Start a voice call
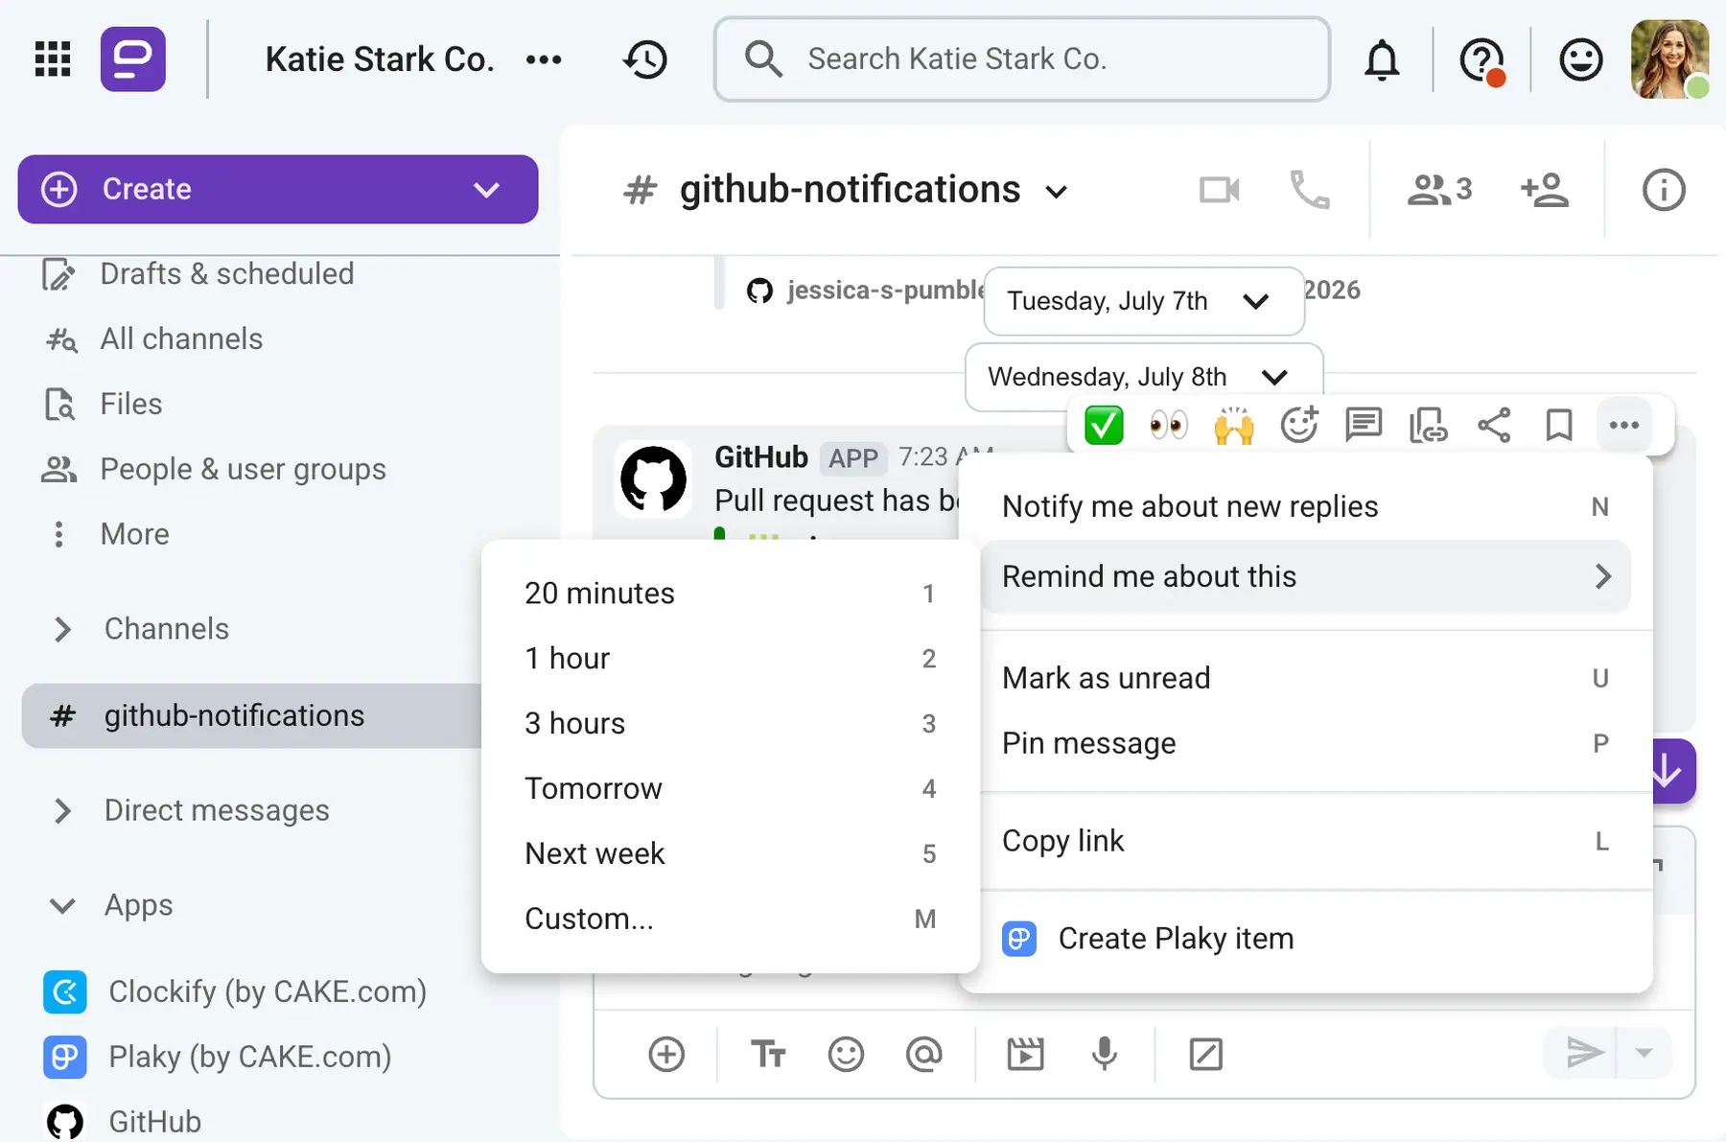 tap(1309, 190)
